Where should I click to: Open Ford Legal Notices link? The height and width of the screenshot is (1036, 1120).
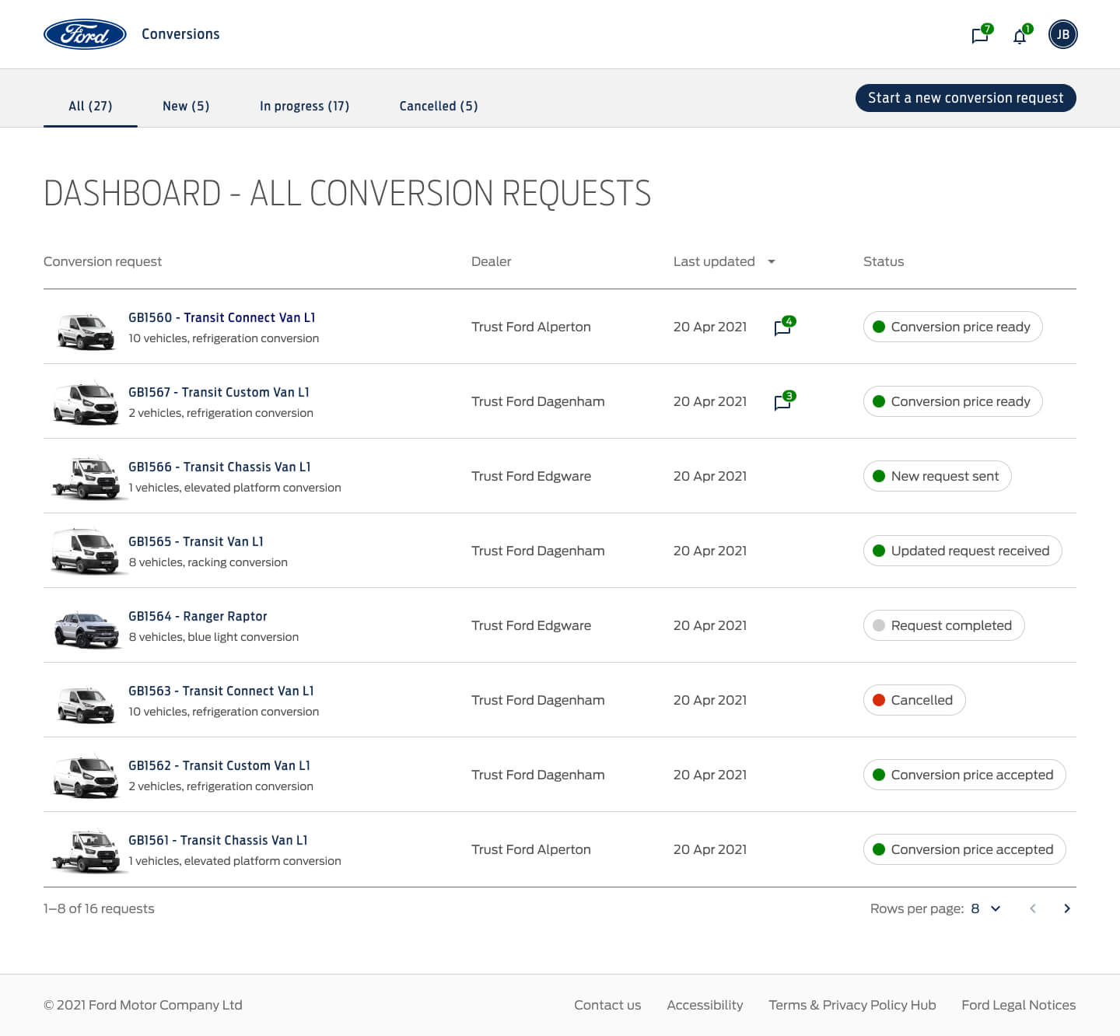click(1019, 1005)
